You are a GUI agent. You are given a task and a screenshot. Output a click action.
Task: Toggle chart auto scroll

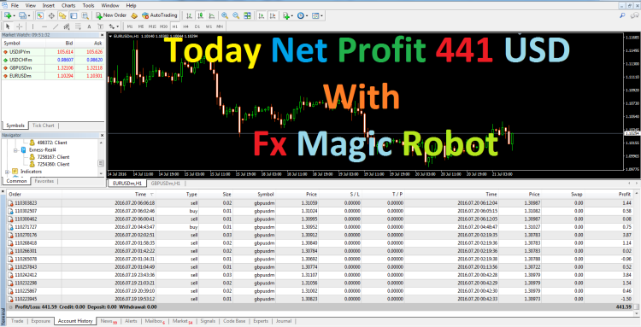pos(261,15)
